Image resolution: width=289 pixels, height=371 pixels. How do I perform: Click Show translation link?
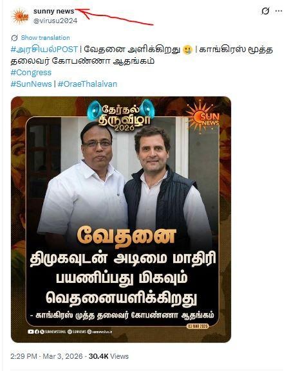[x=45, y=38]
